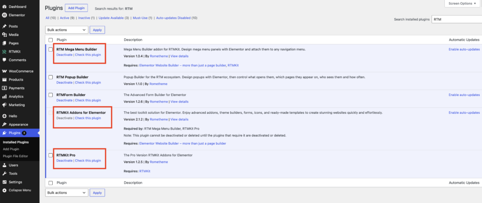Image resolution: width=482 pixels, height=203 pixels.
Task: Show Inactive (1) plugins
Action: tap(87, 18)
